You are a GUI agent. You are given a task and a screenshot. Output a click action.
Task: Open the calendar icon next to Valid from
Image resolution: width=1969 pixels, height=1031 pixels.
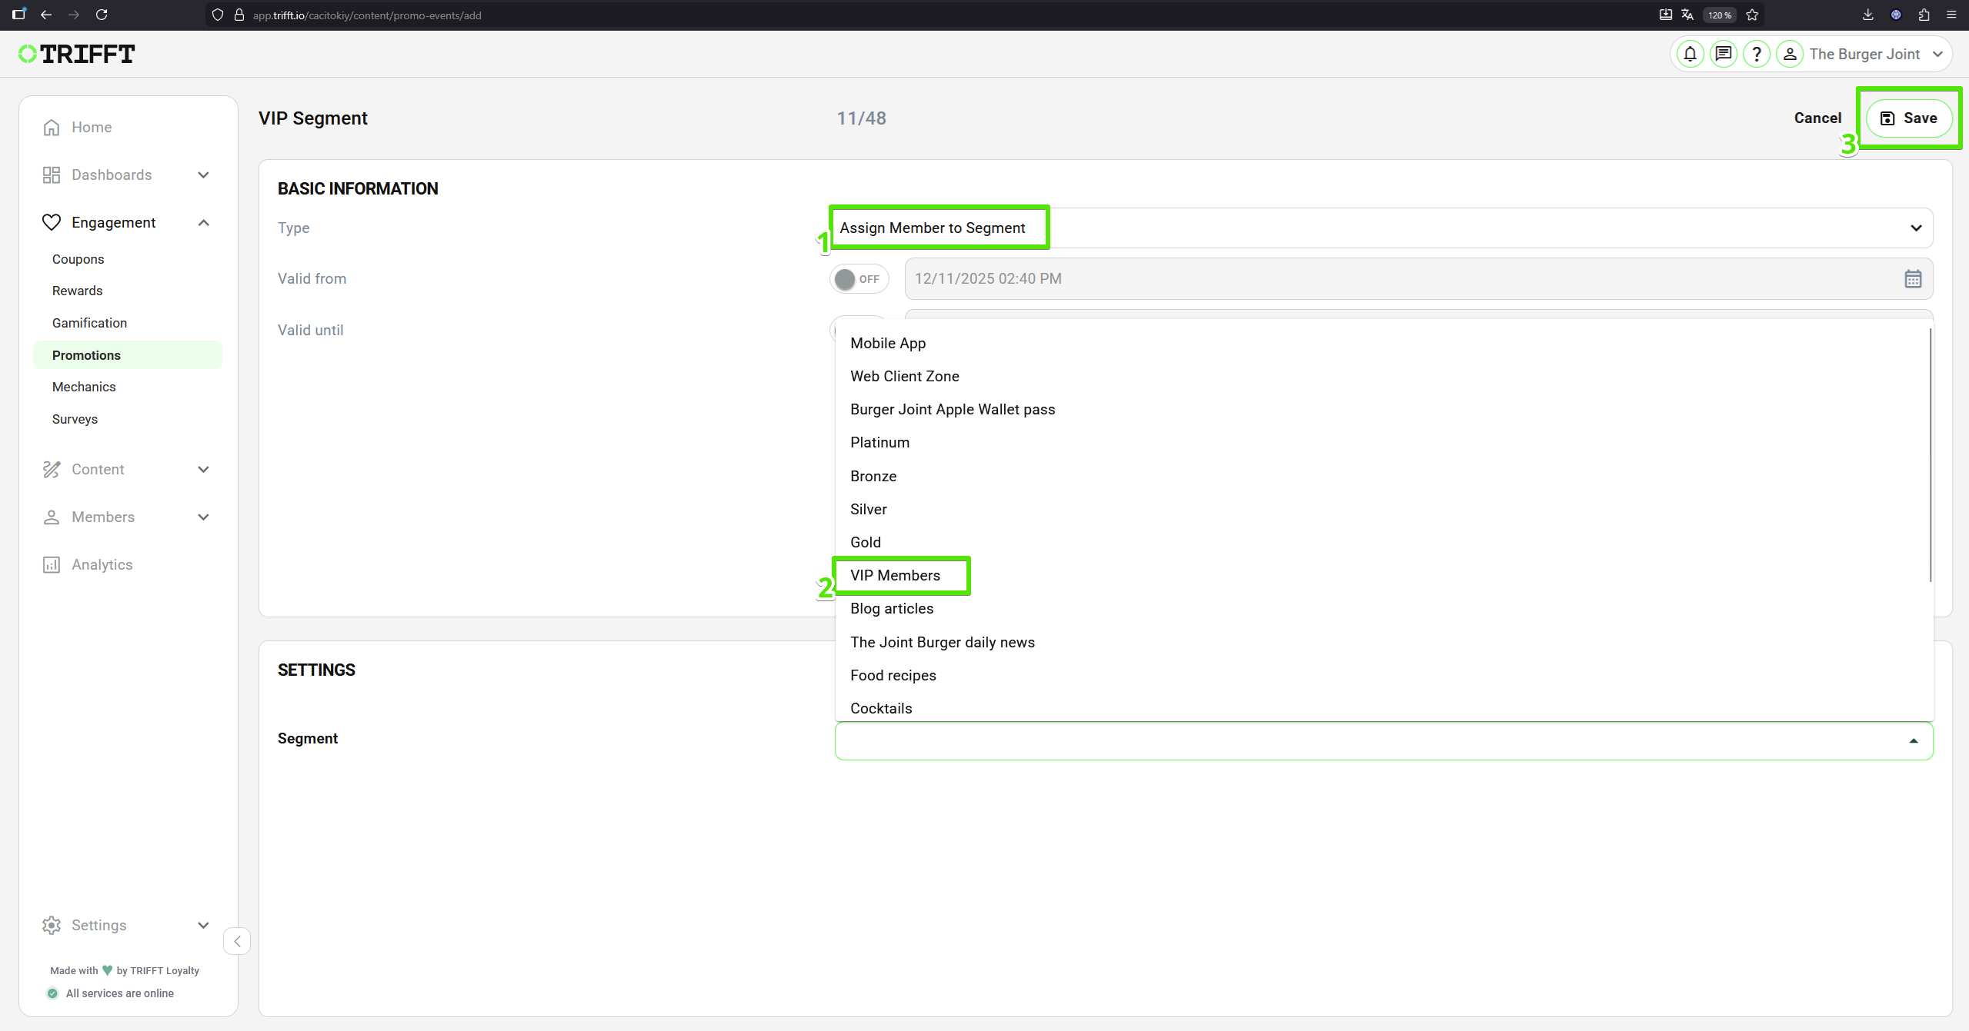pos(1913,278)
